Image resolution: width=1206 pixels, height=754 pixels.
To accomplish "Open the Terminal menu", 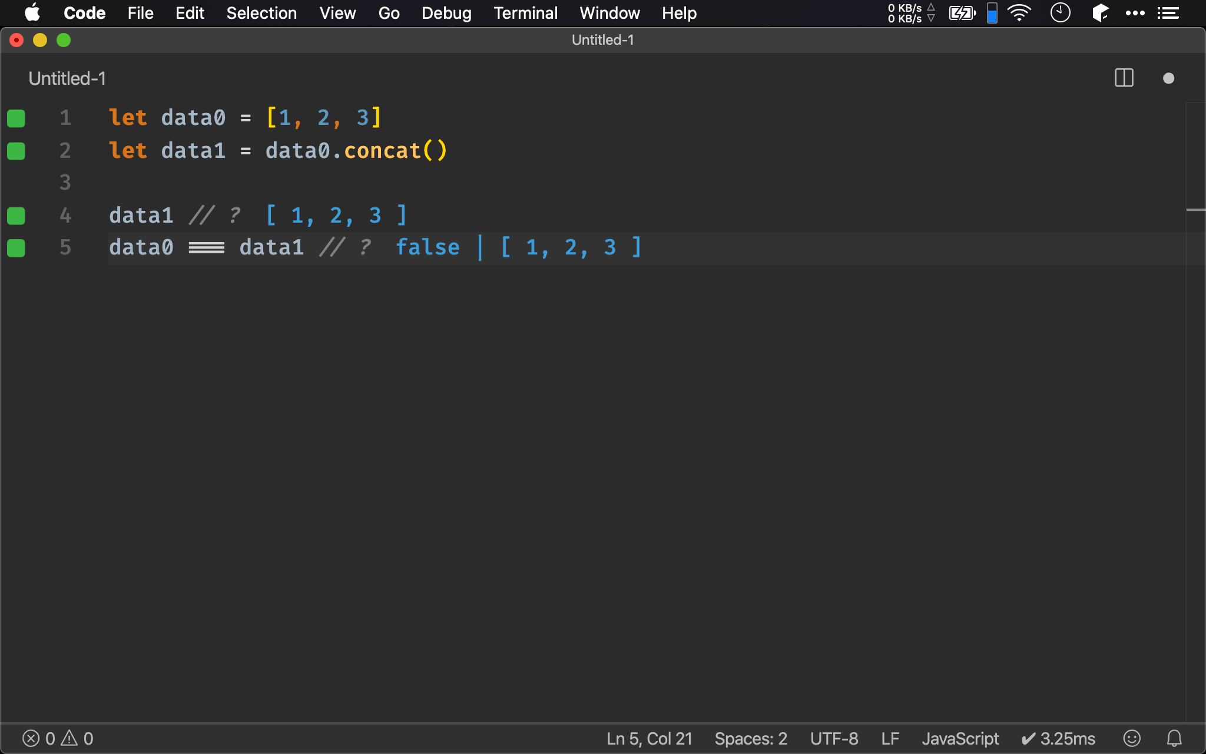I will coord(525,12).
